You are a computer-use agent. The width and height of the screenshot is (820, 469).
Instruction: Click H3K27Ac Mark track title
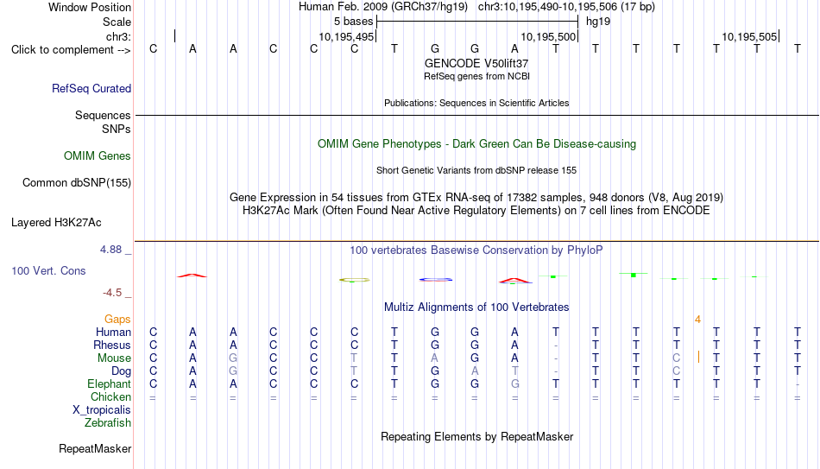pyautogui.click(x=476, y=211)
